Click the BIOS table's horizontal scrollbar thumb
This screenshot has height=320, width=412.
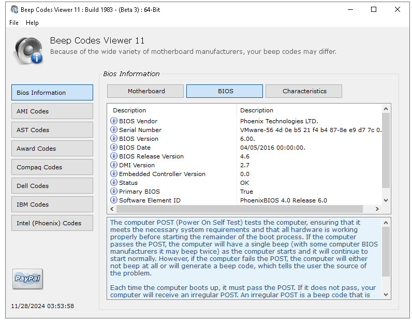tap(239, 209)
